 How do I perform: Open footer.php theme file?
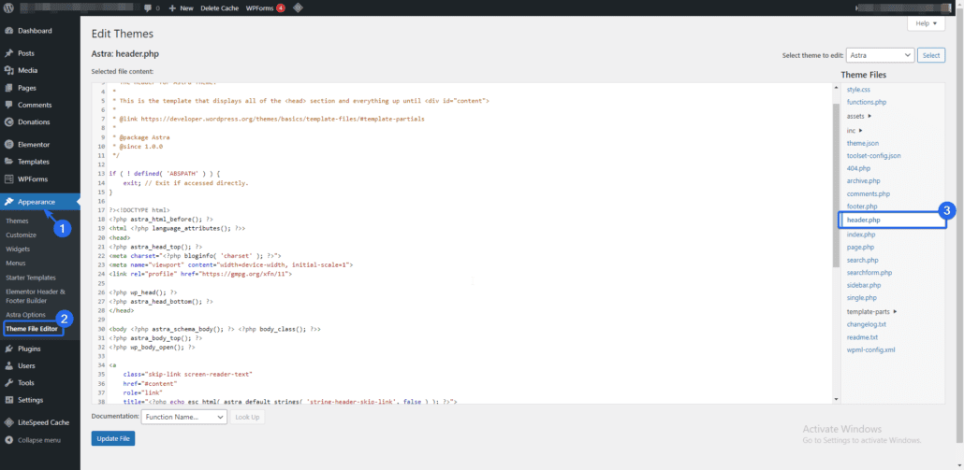click(862, 207)
